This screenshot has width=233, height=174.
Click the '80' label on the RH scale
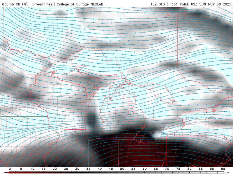pos(189,169)
